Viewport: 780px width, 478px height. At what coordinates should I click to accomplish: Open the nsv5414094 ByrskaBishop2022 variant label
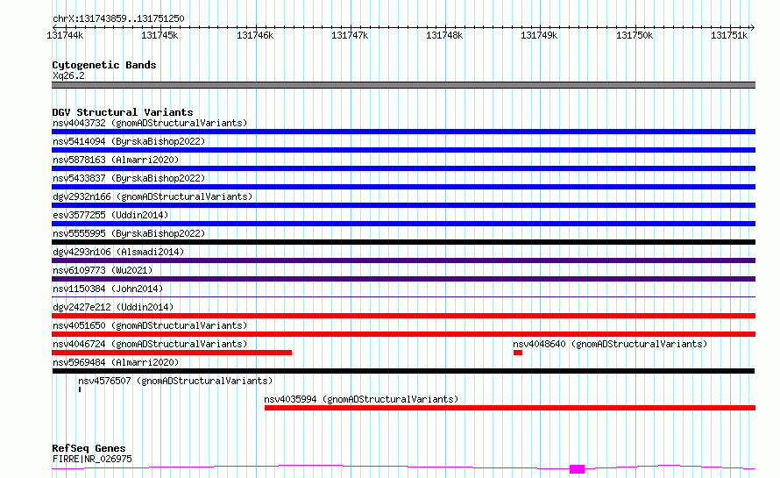click(x=129, y=141)
